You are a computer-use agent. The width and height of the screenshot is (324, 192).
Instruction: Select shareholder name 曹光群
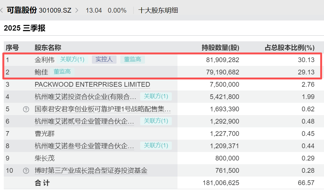45,134
